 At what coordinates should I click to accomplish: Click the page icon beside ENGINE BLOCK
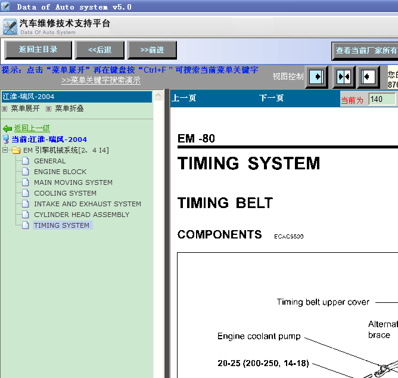click(x=26, y=172)
